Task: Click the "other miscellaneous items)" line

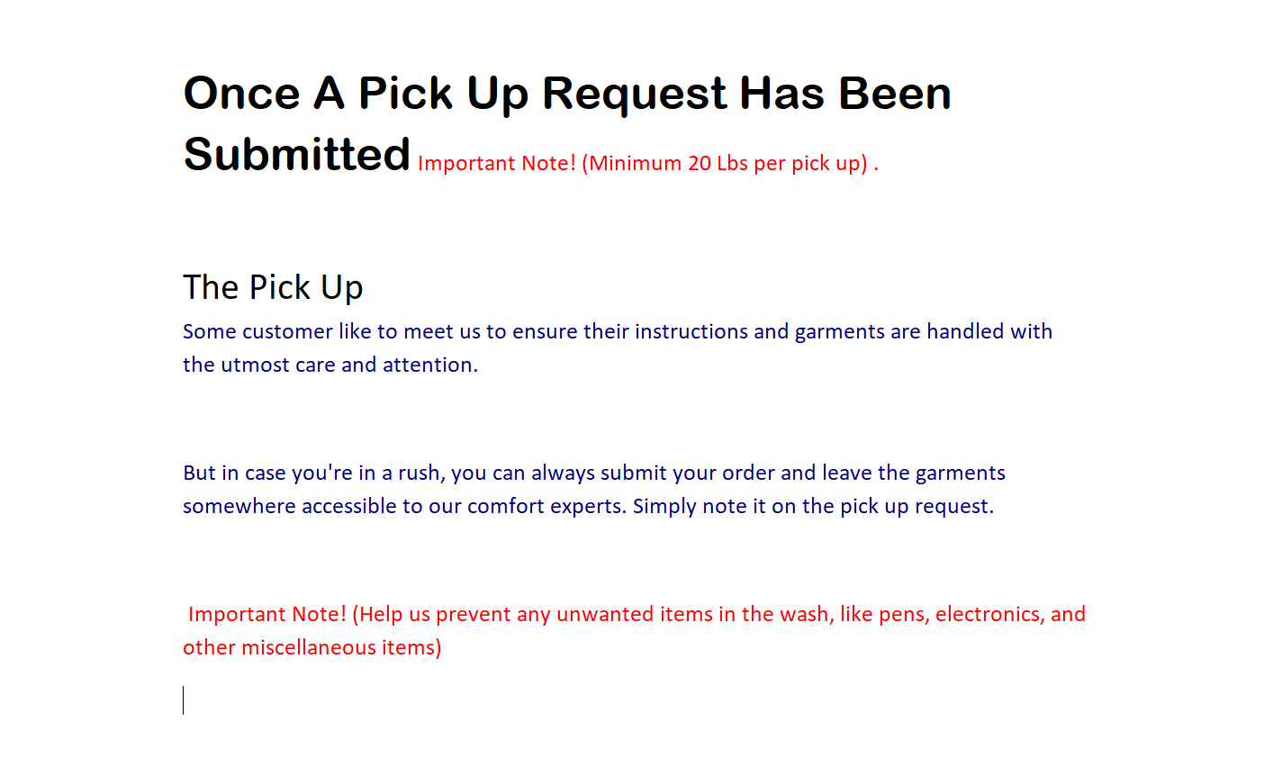Action: click(x=311, y=648)
